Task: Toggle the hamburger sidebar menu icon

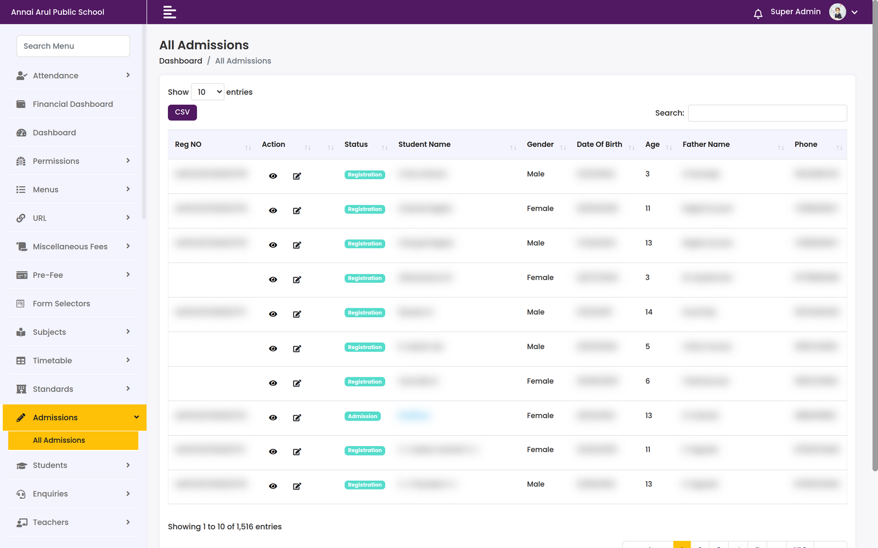Action: [170, 12]
